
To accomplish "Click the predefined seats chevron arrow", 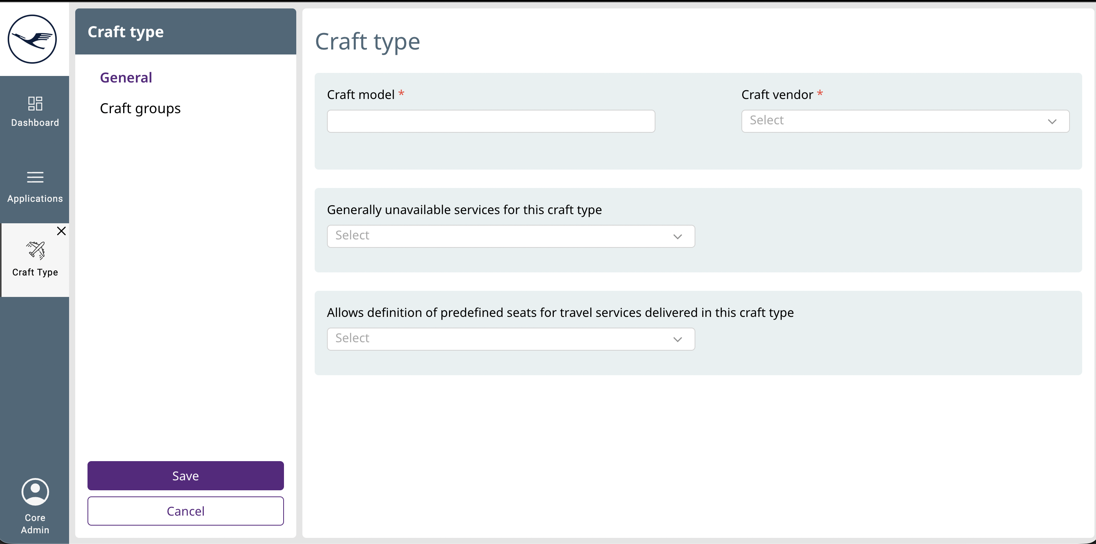I will click(677, 340).
